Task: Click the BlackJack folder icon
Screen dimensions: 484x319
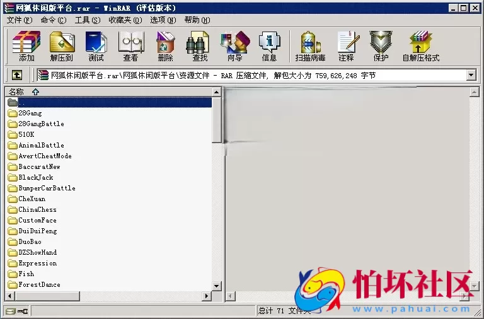Action: (13, 177)
